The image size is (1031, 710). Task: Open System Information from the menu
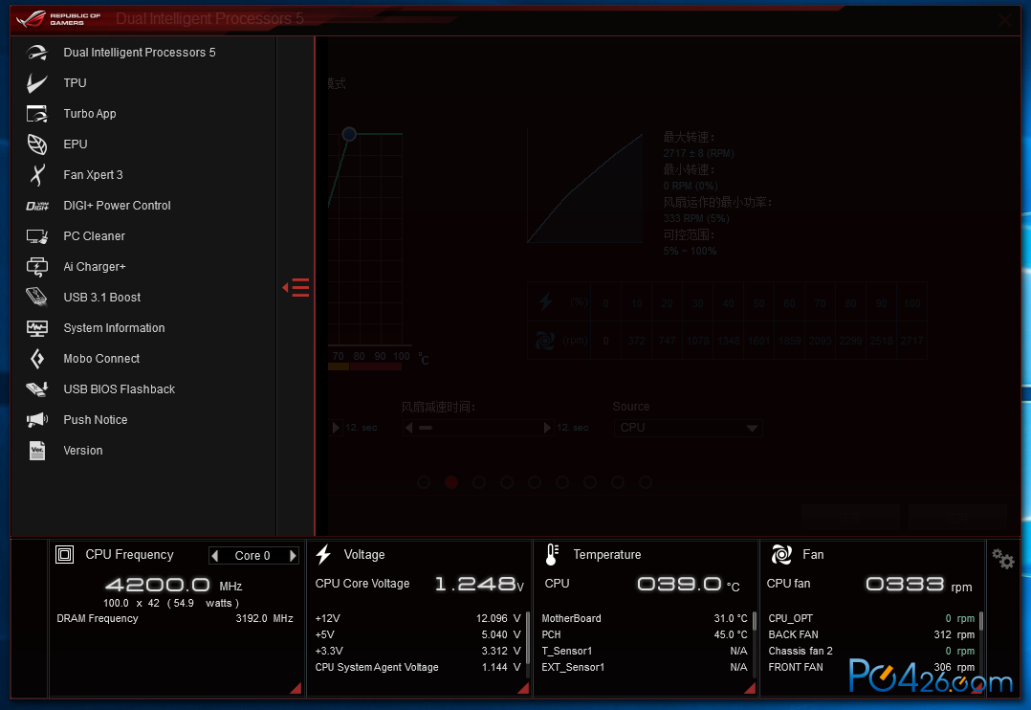[x=114, y=327]
